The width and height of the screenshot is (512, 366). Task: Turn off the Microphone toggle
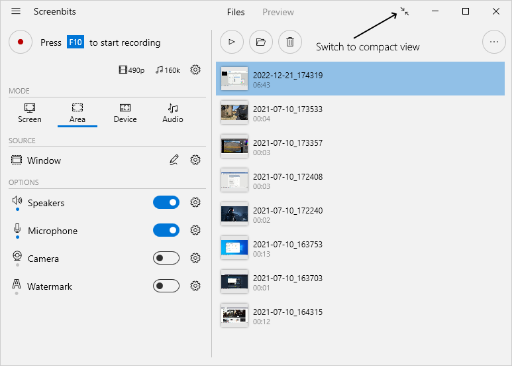point(166,230)
